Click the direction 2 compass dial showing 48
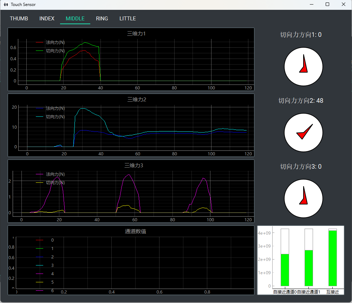This screenshot has height=303, width=352. [303, 133]
